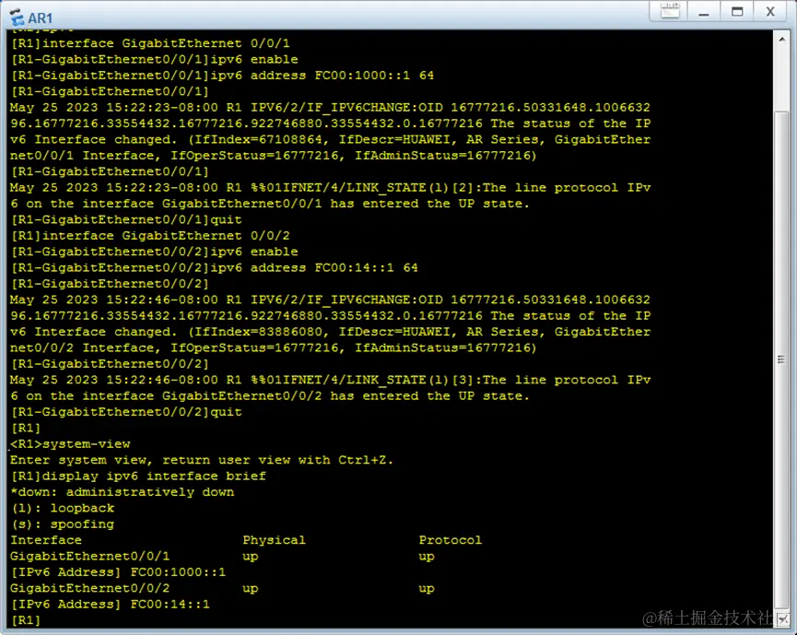The width and height of the screenshot is (797, 635).
Task: Click the "(l): loopback" legend line
Action: tap(62, 508)
